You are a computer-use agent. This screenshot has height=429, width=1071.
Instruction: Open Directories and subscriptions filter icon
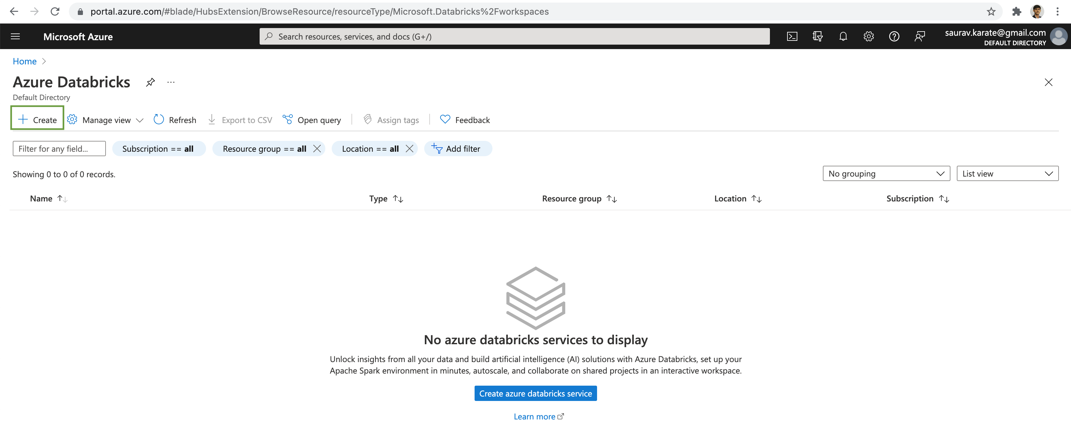817,37
